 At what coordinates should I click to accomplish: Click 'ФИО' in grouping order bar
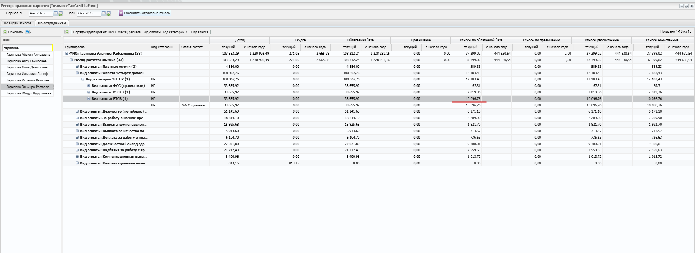[112, 32]
